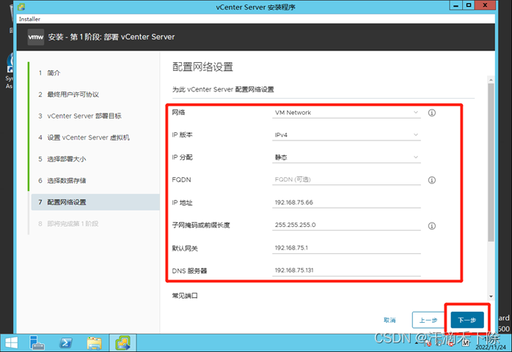Click the 默认网关 label
The height and width of the screenshot is (352, 512).
coord(185,249)
